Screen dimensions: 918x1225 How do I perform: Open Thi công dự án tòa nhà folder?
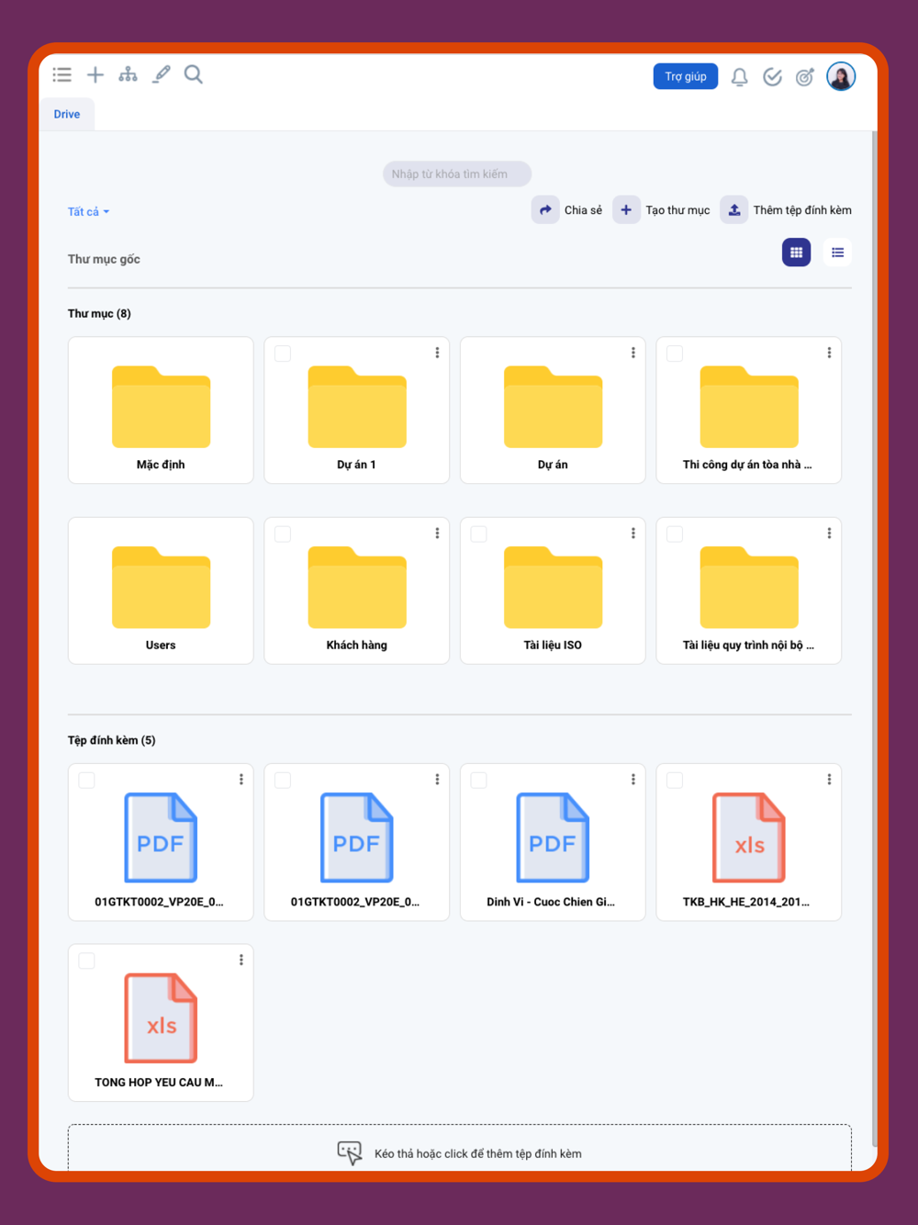pos(749,410)
